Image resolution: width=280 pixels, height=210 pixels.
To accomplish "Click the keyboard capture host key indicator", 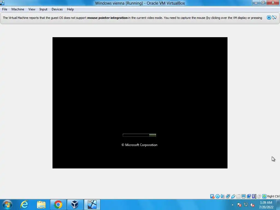I will (264, 196).
